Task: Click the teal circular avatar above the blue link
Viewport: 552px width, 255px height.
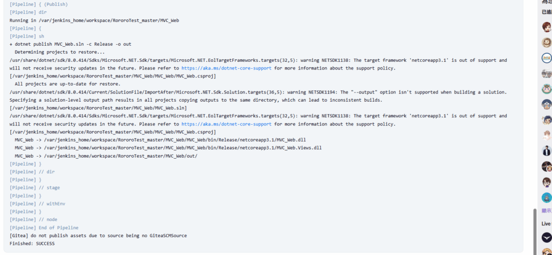Action: coord(546,197)
